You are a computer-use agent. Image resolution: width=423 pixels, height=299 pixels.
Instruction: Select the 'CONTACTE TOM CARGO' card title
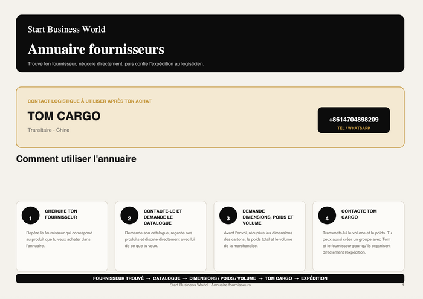click(359, 214)
